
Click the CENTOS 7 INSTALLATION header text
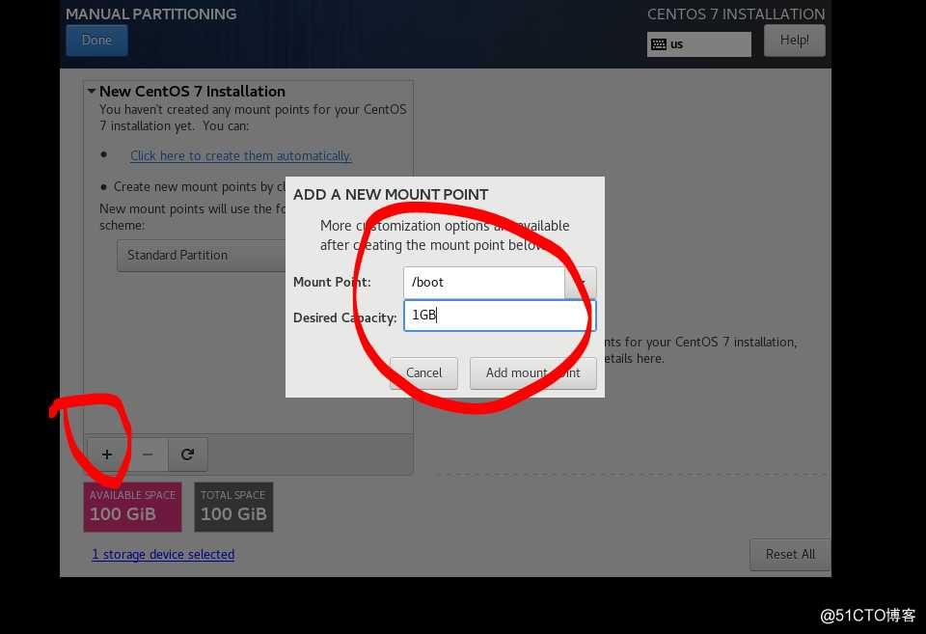click(x=736, y=14)
